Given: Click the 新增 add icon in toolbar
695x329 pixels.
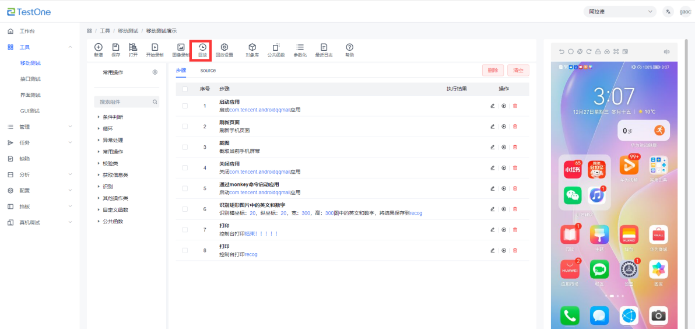Looking at the screenshot, I should tap(98, 50).
